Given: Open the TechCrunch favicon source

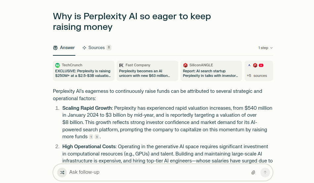Looking at the screenshot, I should pyautogui.click(x=58, y=65).
